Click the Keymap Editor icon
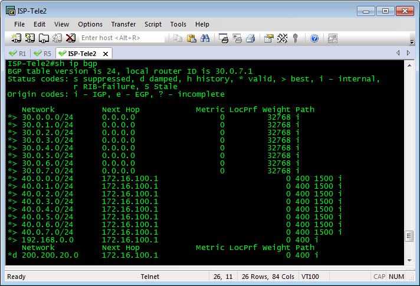This screenshot has width=420, height=286. pyautogui.click(x=282, y=38)
